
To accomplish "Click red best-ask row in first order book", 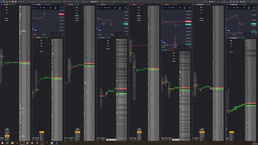I will [x=25, y=62].
